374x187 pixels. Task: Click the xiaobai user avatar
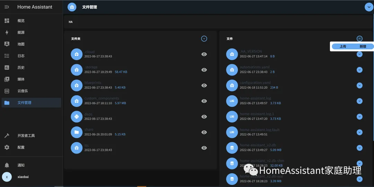pyautogui.click(x=7, y=177)
